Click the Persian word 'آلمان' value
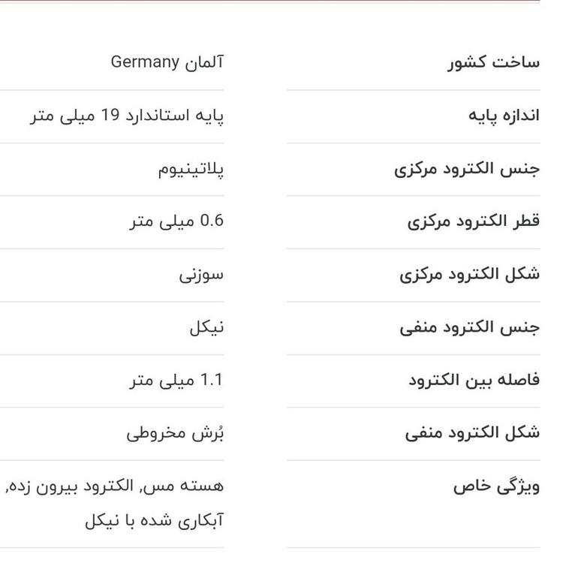 [x=203, y=62]
